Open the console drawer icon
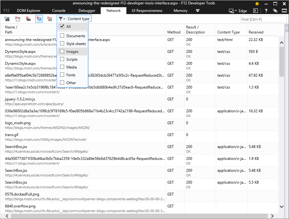The height and width of the screenshot is (219, 289). [x=256, y=11]
